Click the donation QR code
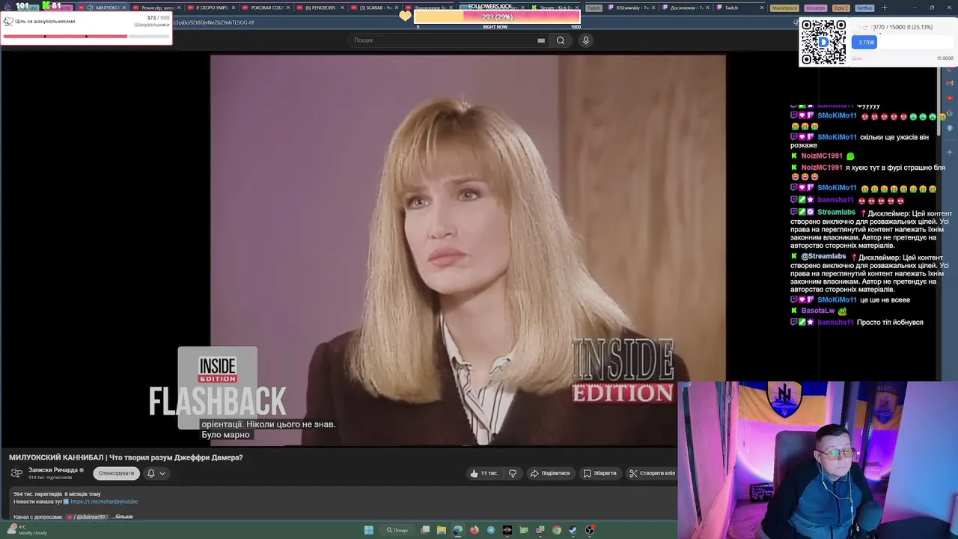The height and width of the screenshot is (539, 958). pos(823,43)
